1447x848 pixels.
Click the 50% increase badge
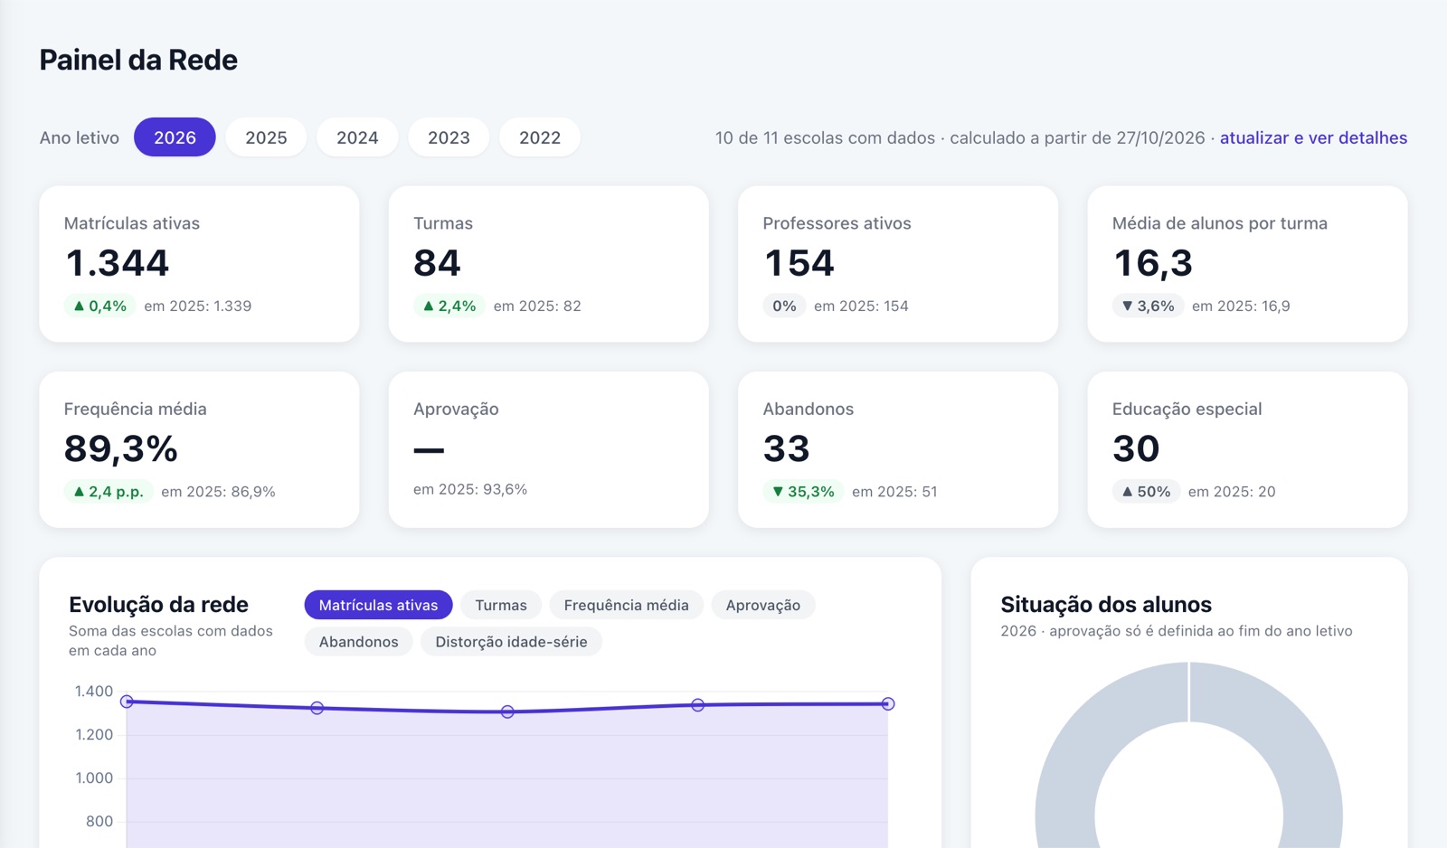[x=1146, y=492]
